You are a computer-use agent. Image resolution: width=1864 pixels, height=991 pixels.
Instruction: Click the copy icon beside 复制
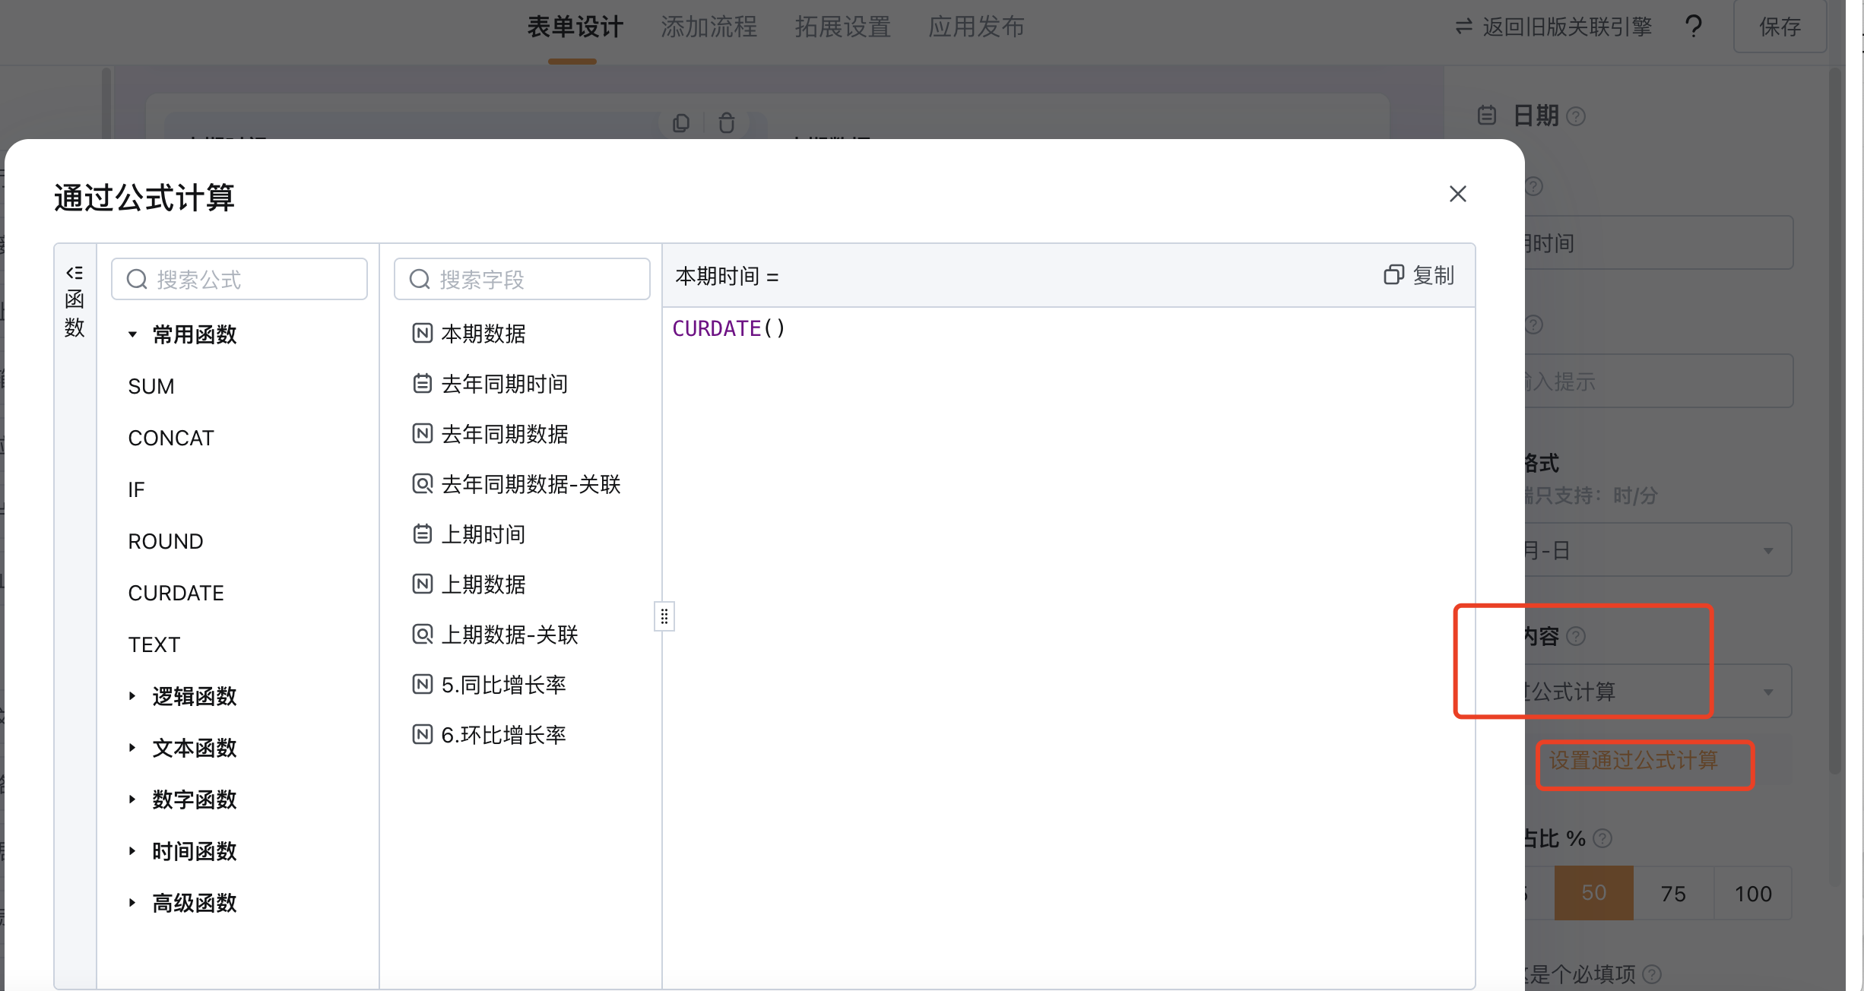point(1393,275)
